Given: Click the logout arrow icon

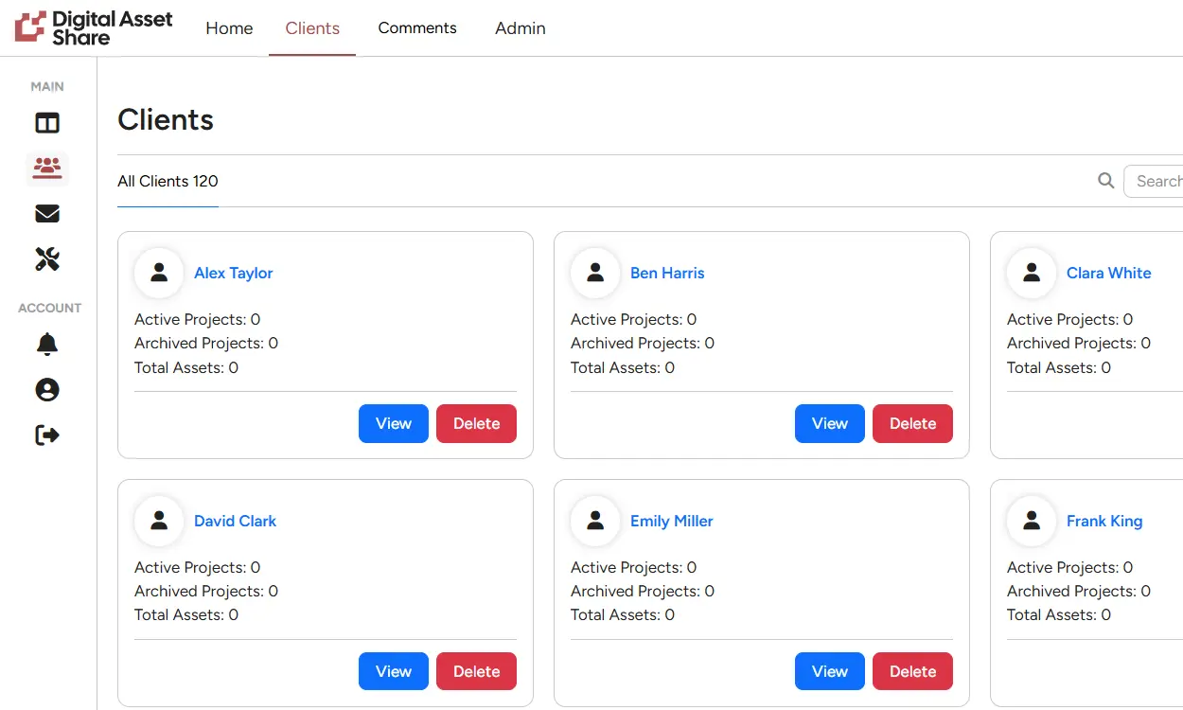Looking at the screenshot, I should click(47, 435).
